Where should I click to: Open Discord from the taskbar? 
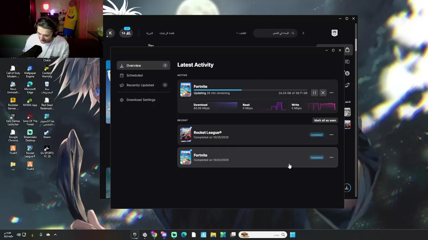[164, 235]
